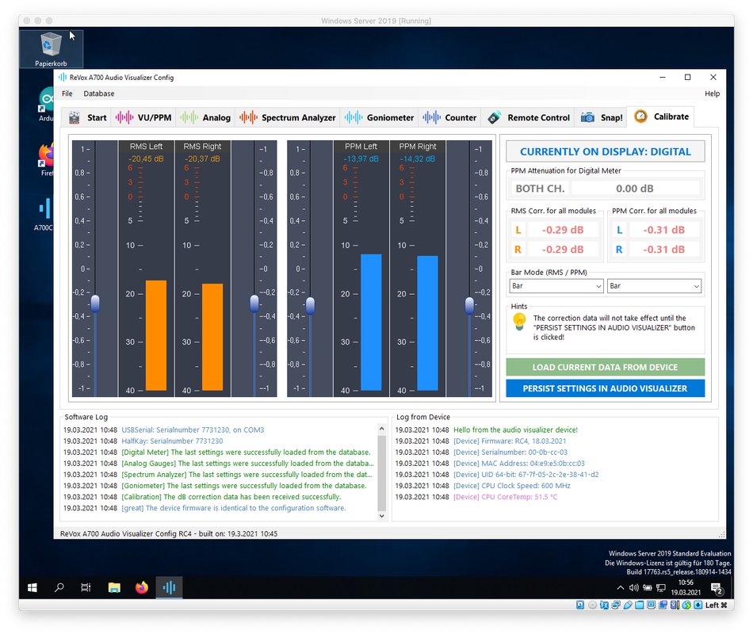Open Windows Start menu on taskbar
The image size is (753, 634).
(x=32, y=587)
